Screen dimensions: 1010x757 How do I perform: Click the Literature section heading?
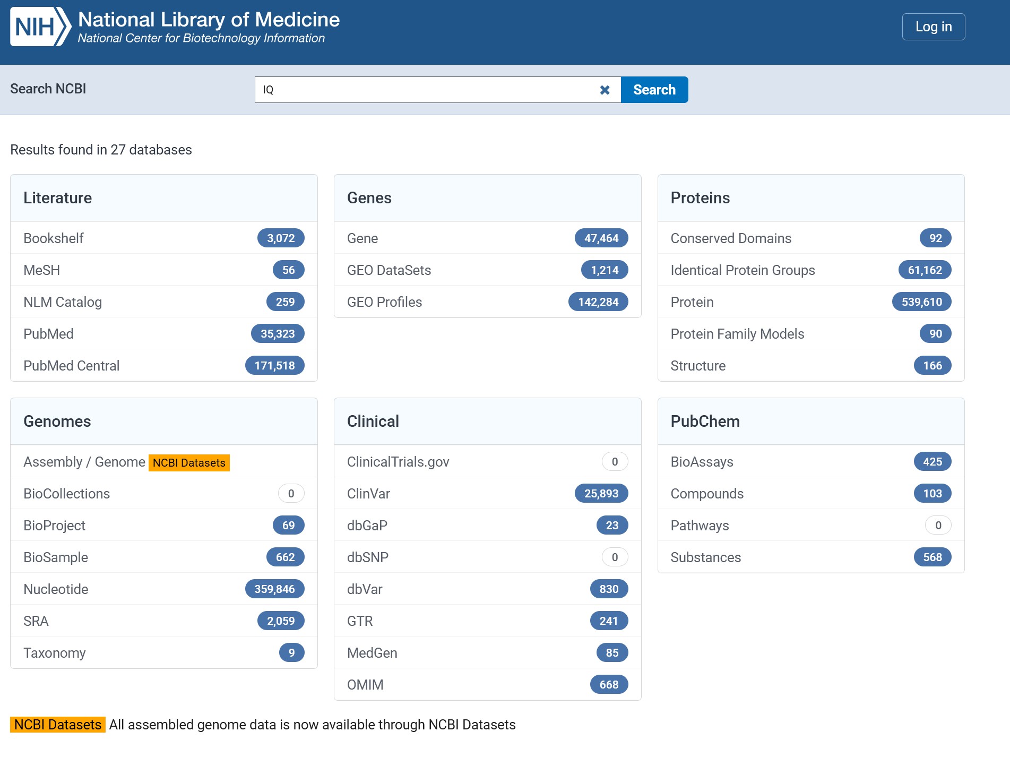[57, 198]
